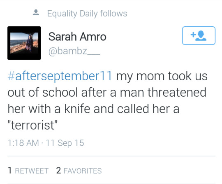222x184 pixels.
Task: Tap the words 'my mom took us'
Action: (162, 77)
